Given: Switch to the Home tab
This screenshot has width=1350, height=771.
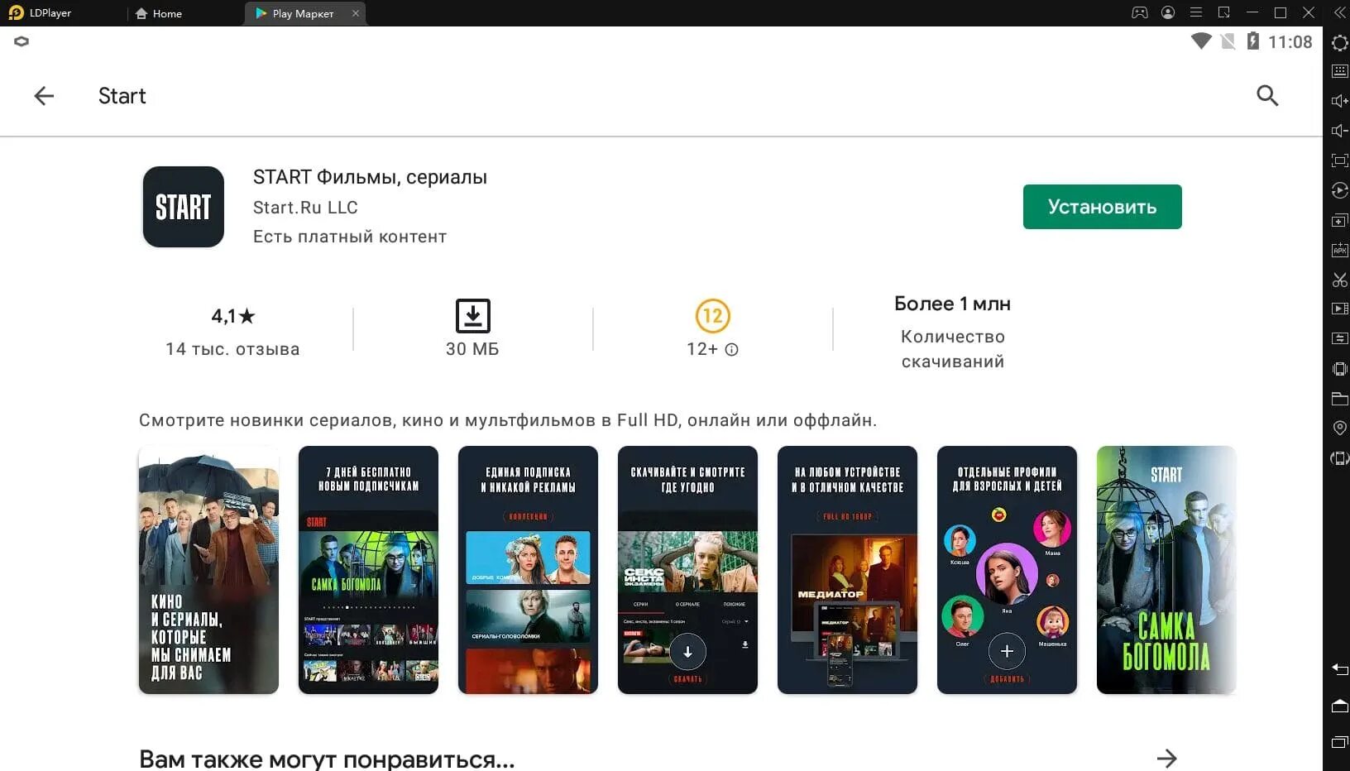Looking at the screenshot, I should [158, 13].
